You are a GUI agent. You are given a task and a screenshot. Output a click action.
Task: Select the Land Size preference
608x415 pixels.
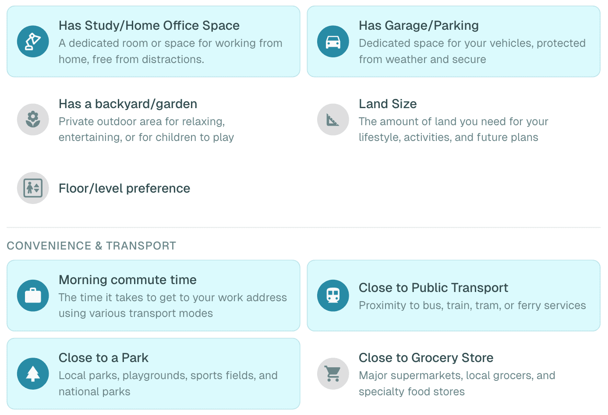(453, 120)
